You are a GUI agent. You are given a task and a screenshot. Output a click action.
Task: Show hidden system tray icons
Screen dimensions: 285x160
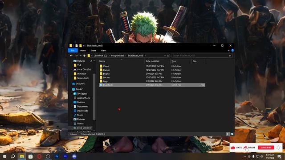pos(245,156)
